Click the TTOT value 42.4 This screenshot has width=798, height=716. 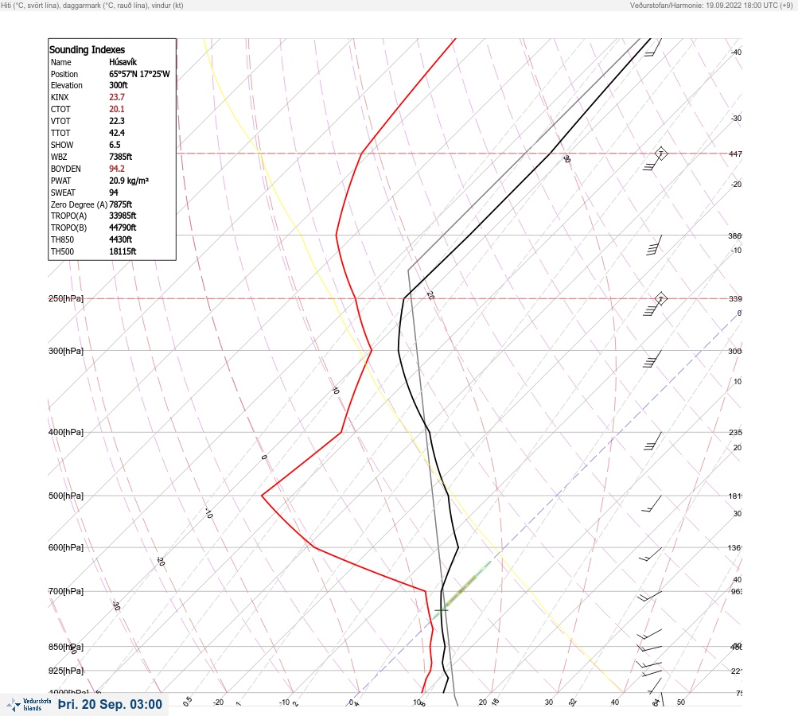117,133
